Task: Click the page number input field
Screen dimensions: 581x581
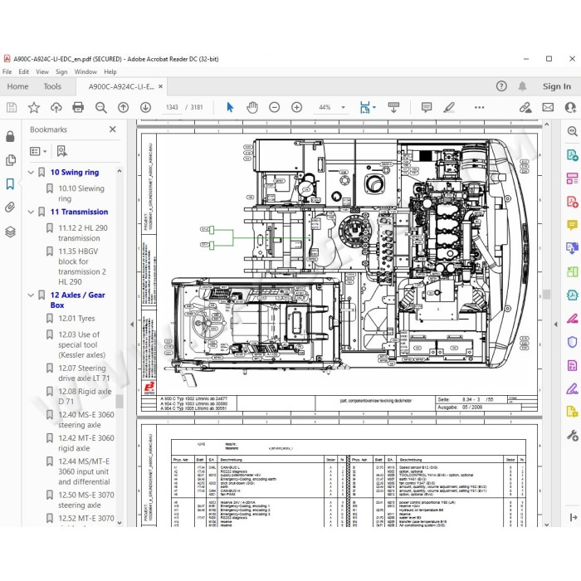Action: (172, 107)
